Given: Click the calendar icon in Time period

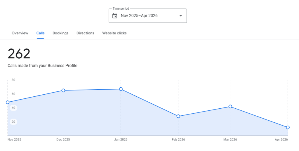Looking at the screenshot, I should (x=115, y=16).
